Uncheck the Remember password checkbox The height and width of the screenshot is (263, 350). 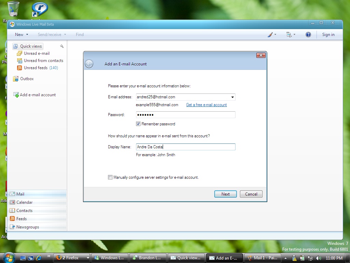(x=138, y=124)
